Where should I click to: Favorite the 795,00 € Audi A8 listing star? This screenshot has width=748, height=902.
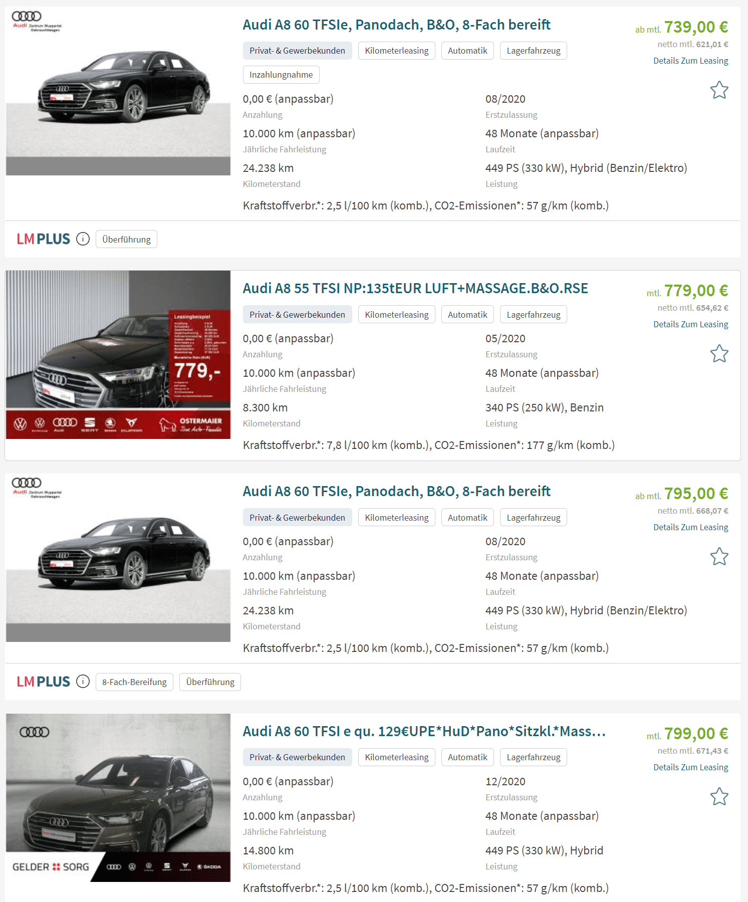coord(719,557)
